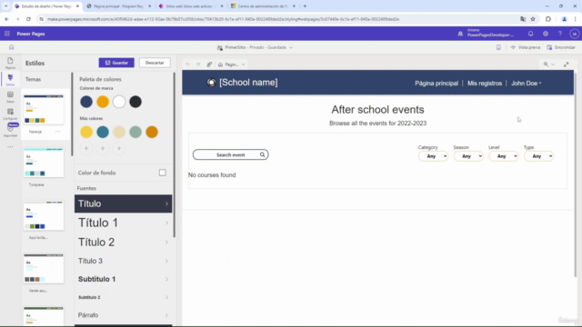
Task: Expand the Subtítulo 1 font settings
Action: pos(124,279)
